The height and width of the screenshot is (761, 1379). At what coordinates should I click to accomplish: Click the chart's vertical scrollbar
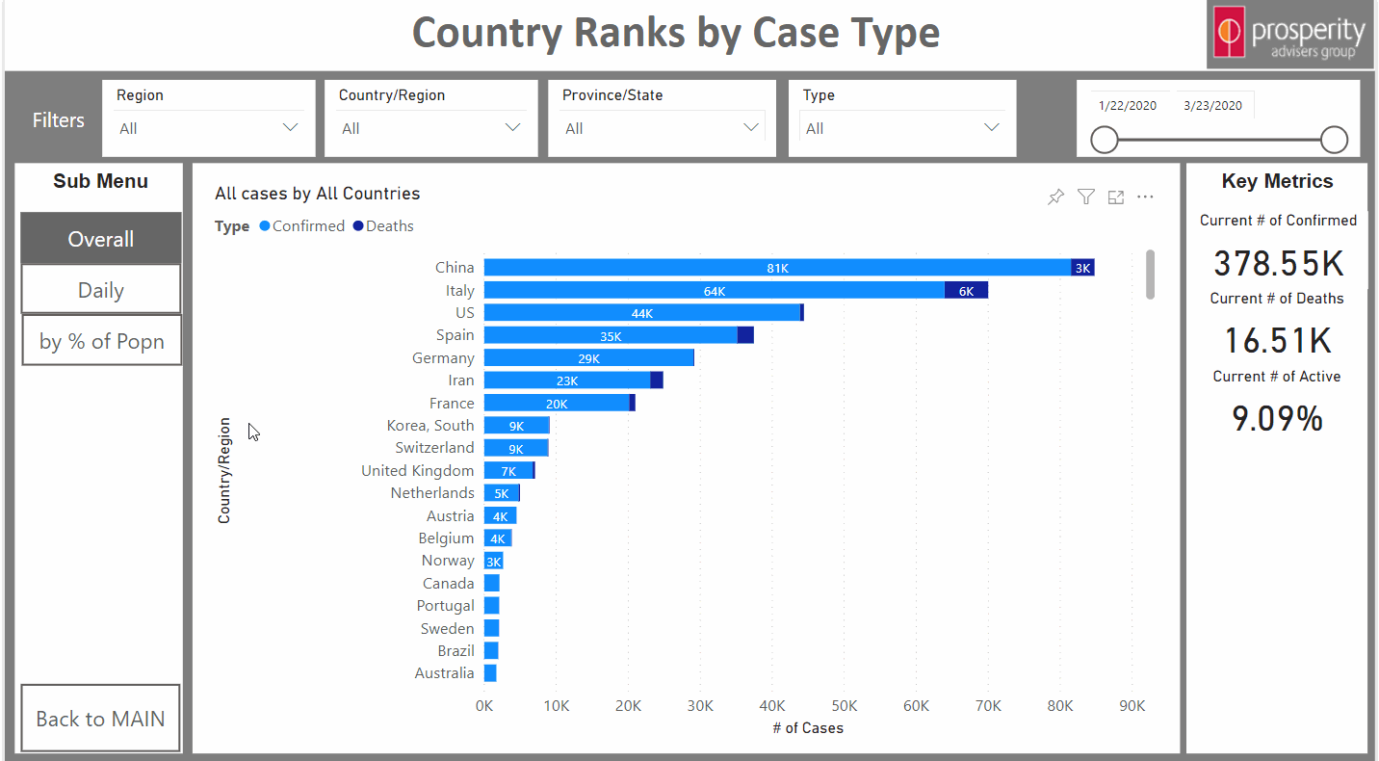1150,275
